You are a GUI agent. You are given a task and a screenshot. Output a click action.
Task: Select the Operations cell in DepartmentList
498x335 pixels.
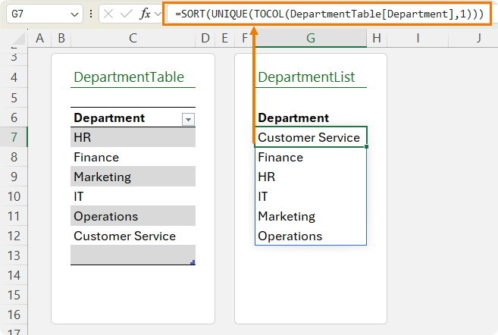click(311, 236)
